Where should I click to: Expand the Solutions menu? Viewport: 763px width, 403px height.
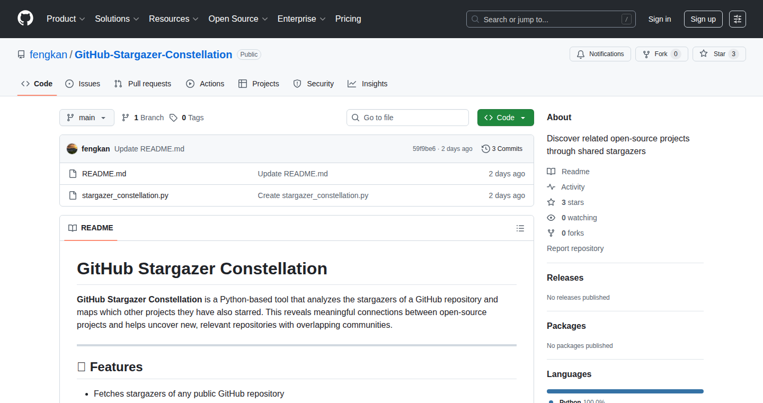point(117,19)
